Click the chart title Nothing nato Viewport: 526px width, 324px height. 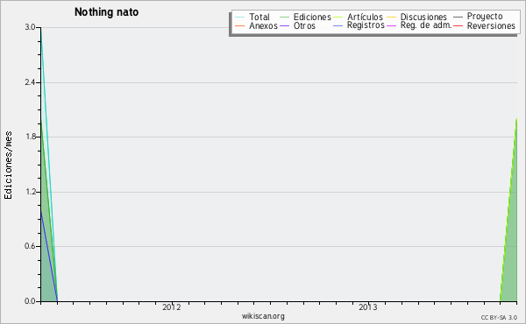106,12
